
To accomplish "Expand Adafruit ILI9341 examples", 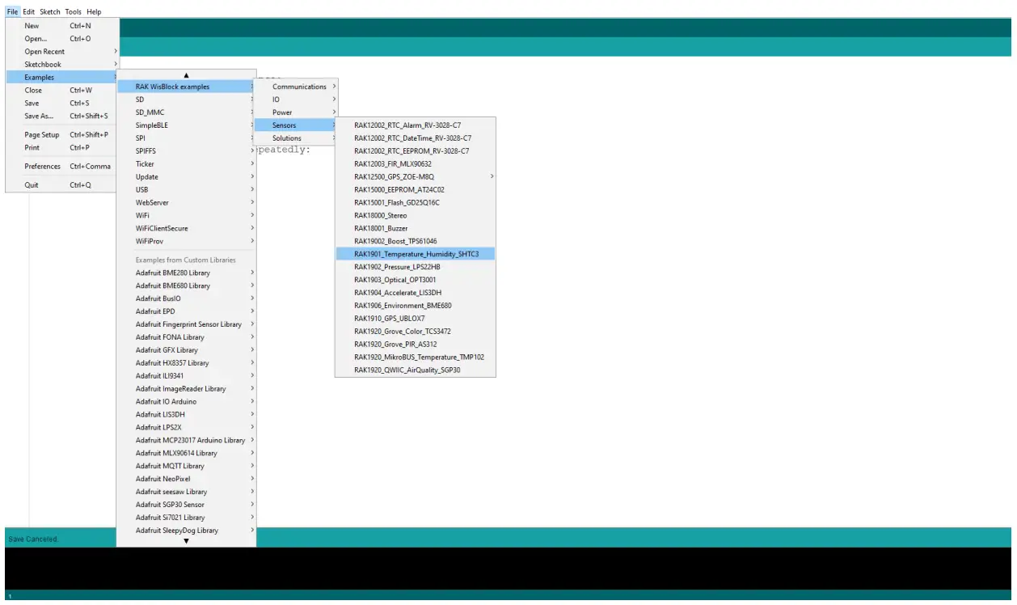I will [x=187, y=376].
